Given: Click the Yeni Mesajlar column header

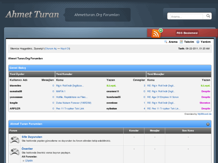Looking at the screenshot, I should (x=179, y=74).
